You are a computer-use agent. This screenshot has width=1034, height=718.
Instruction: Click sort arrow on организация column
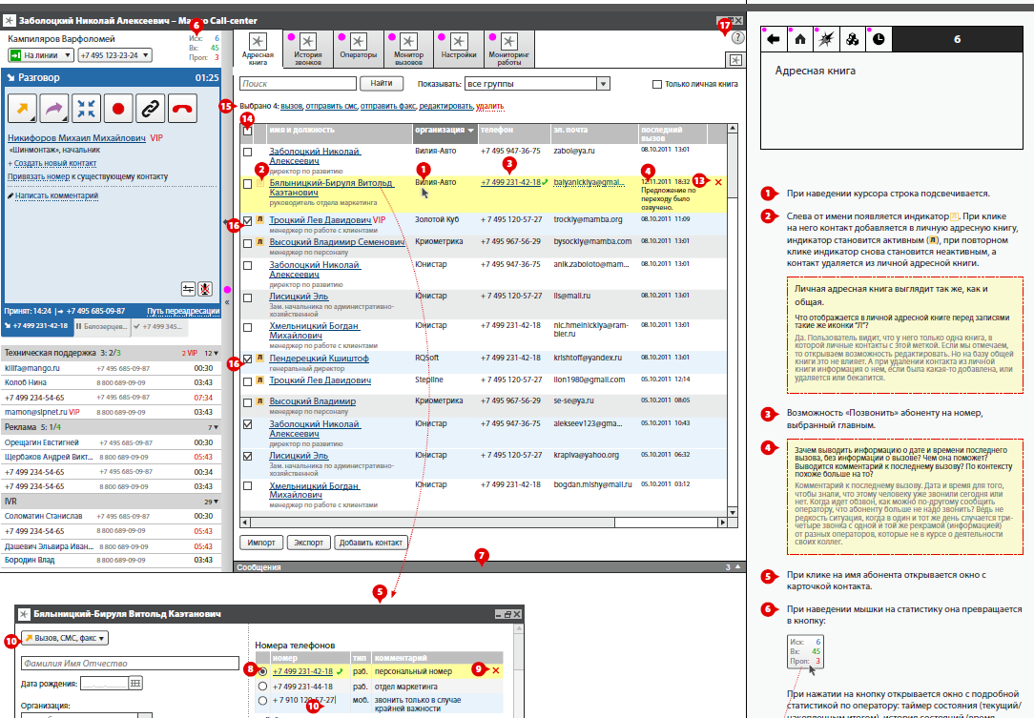coord(471,131)
